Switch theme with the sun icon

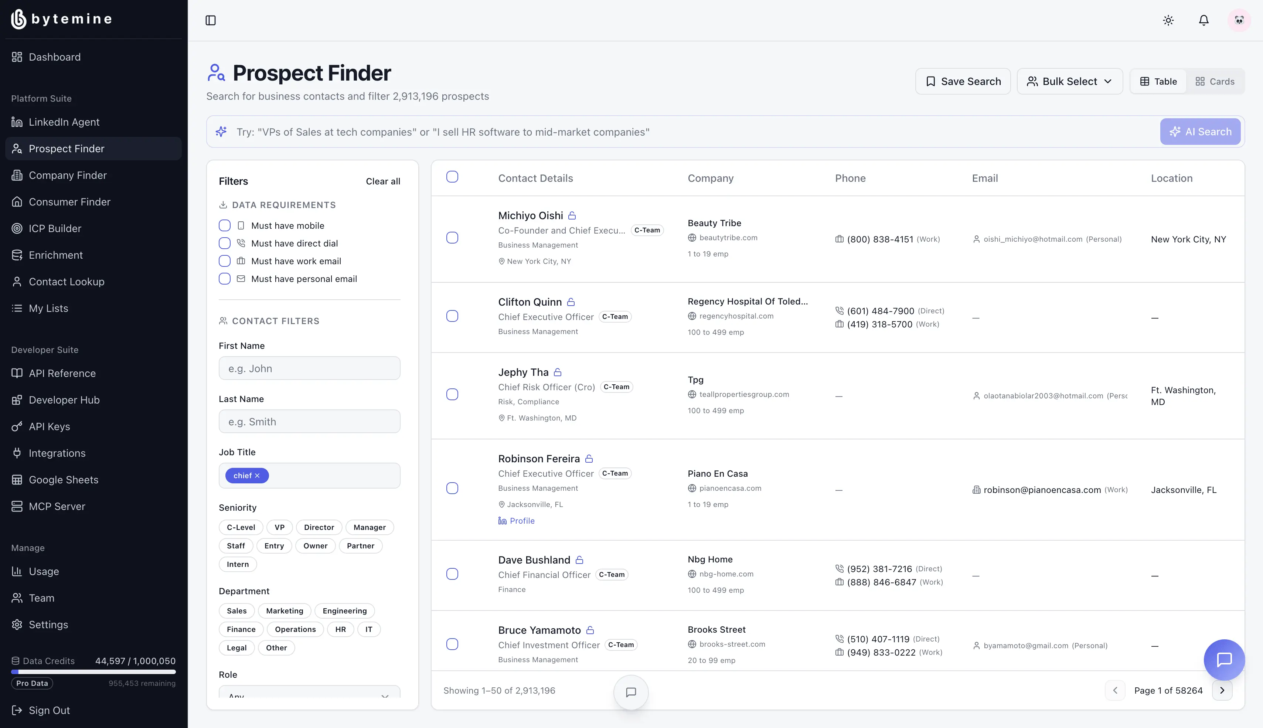[1168, 20]
